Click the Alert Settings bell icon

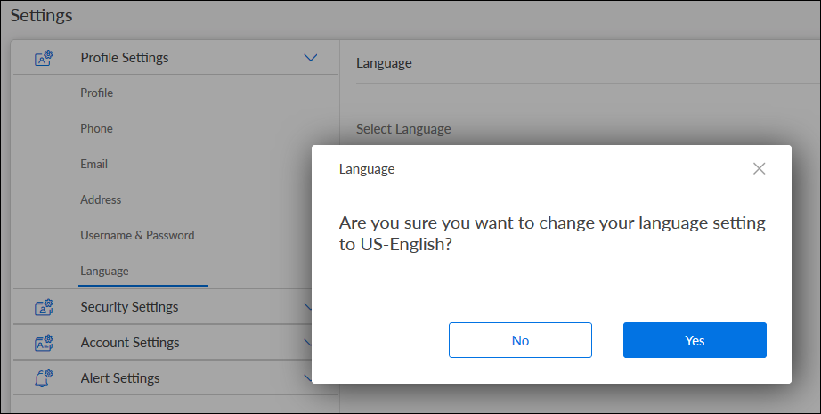click(44, 378)
